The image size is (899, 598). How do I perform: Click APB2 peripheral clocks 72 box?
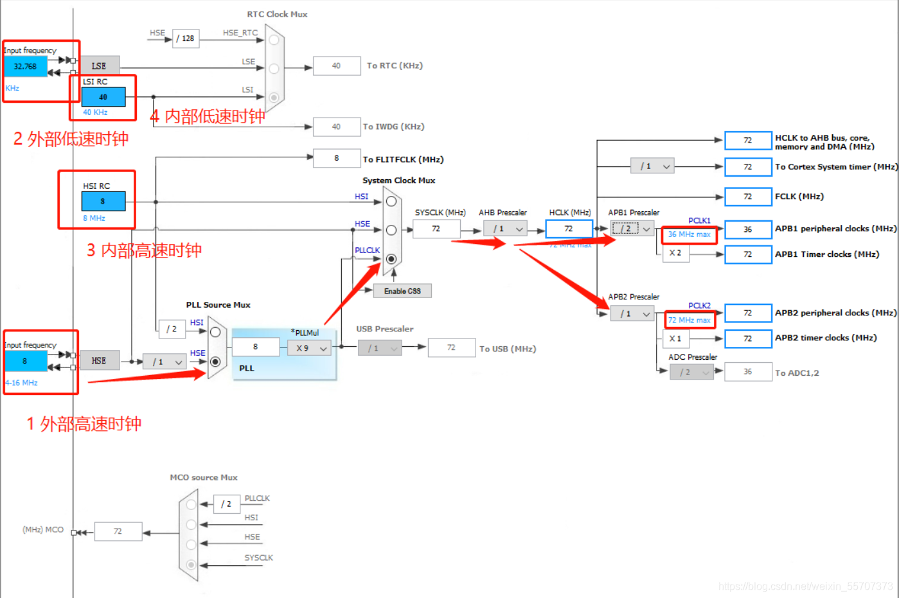[x=748, y=313]
